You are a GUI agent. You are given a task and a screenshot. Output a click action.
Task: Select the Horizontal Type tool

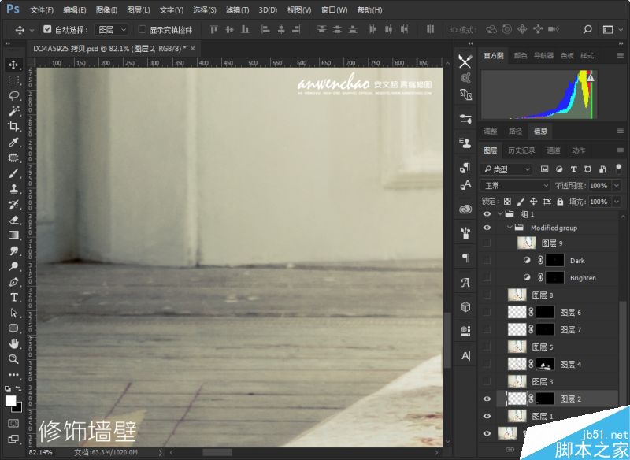pos(13,297)
